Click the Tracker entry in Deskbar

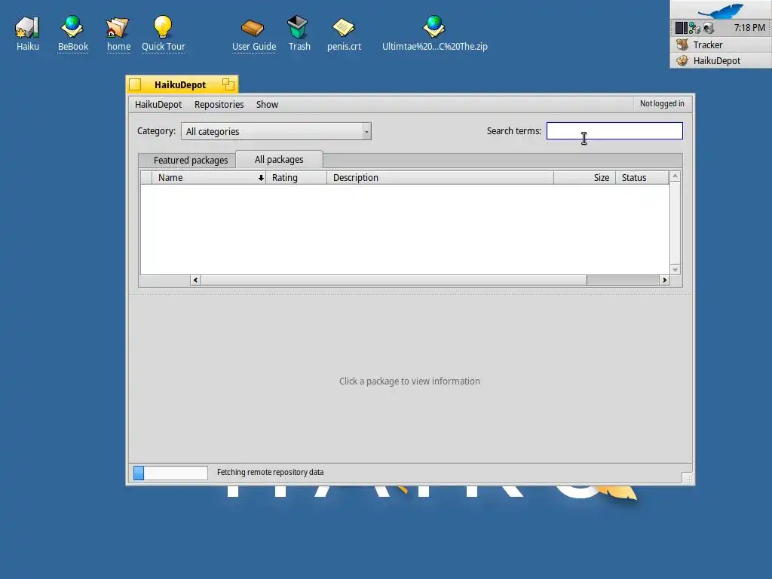click(x=721, y=44)
